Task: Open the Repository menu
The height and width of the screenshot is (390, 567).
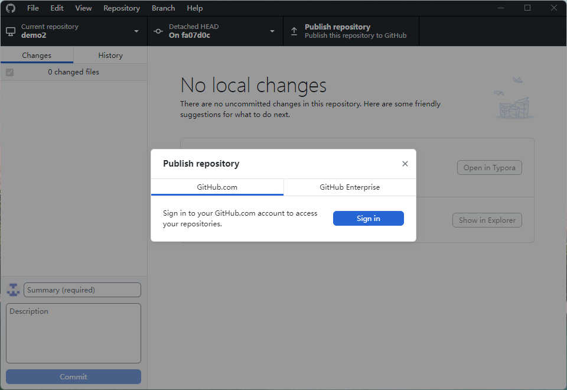Action: 122,8
